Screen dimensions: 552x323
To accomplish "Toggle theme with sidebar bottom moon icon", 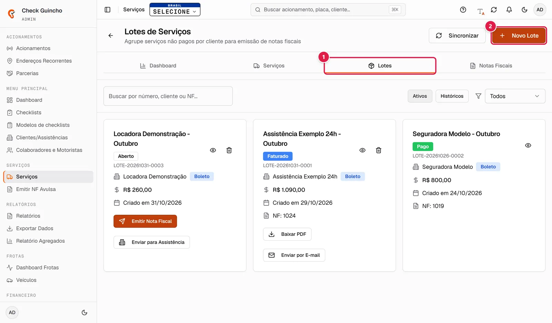I will pyautogui.click(x=84, y=313).
